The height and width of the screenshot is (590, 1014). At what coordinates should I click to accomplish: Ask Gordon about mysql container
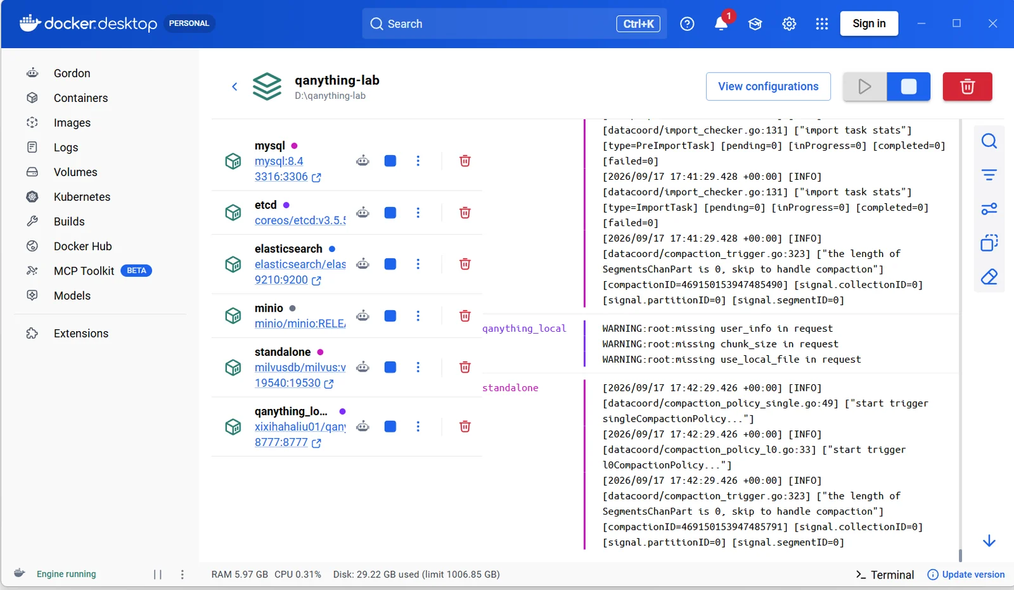(x=363, y=161)
